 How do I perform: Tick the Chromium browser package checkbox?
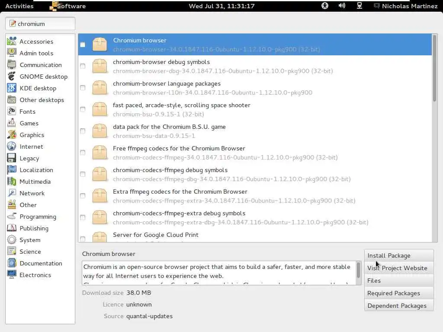coord(83,45)
